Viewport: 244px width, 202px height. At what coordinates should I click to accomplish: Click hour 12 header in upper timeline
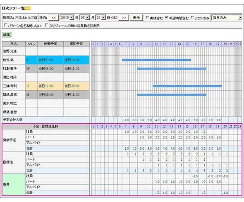click(164, 44)
